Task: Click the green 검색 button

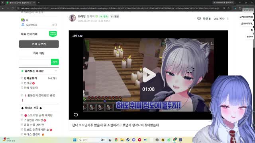Action: [55, 62]
